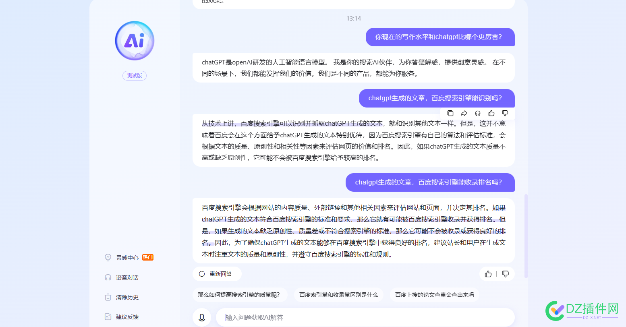Click the 建议反馈 edit icon
The height and width of the screenshot is (327, 626).
pos(108,317)
